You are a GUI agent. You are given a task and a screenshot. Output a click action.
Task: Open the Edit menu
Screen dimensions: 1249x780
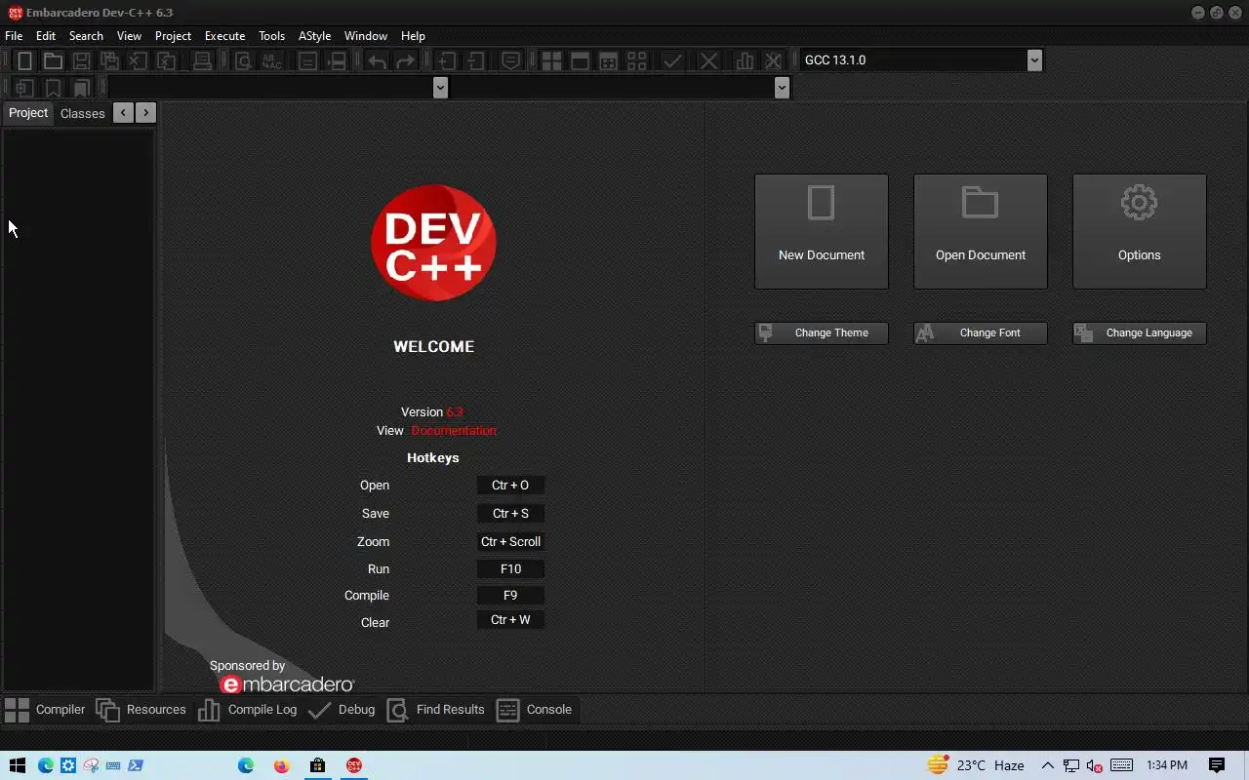tap(46, 36)
